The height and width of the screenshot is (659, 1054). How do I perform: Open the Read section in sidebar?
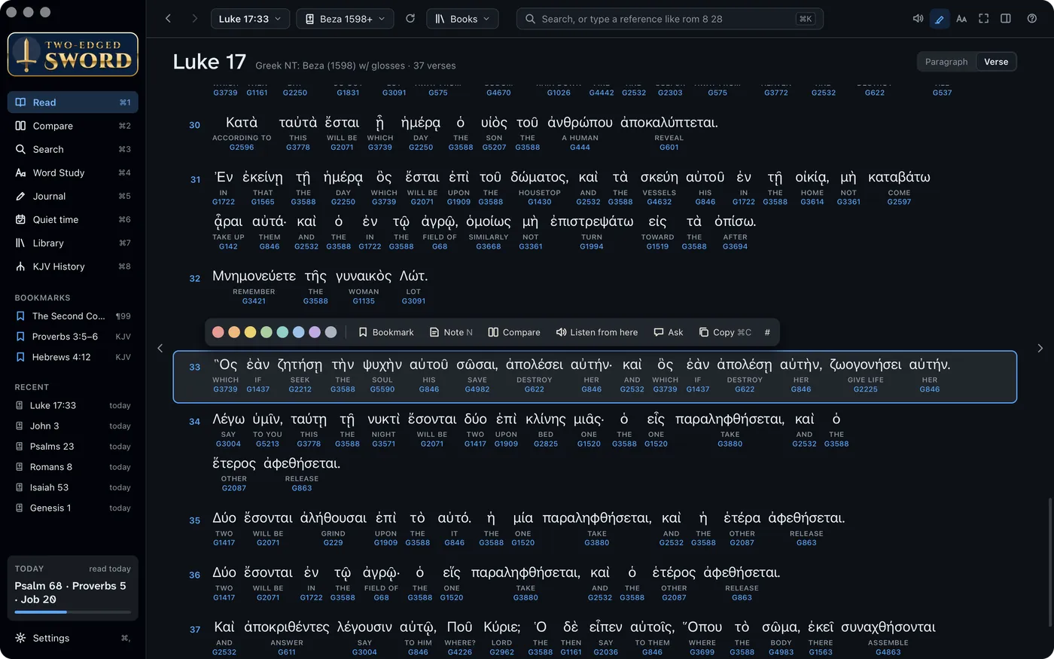[73, 102]
